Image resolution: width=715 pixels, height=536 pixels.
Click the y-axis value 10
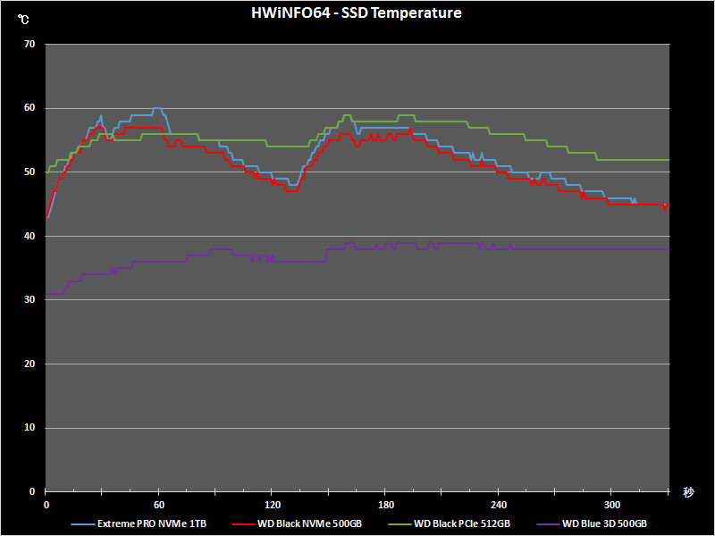[x=29, y=428]
